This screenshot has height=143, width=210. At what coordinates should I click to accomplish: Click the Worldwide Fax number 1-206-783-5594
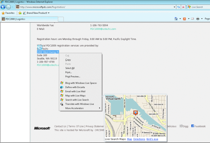[x=99, y=25]
